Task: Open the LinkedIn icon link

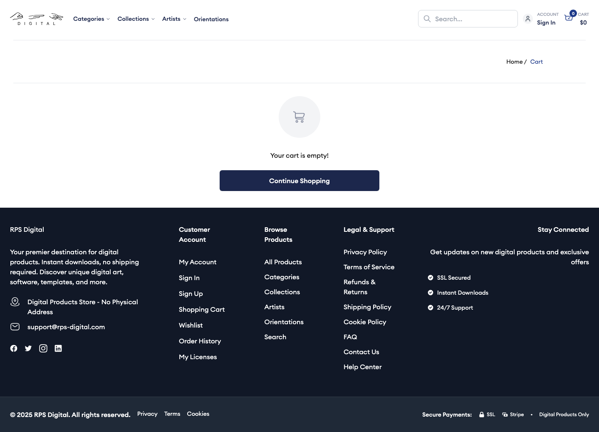Action: 58,348
